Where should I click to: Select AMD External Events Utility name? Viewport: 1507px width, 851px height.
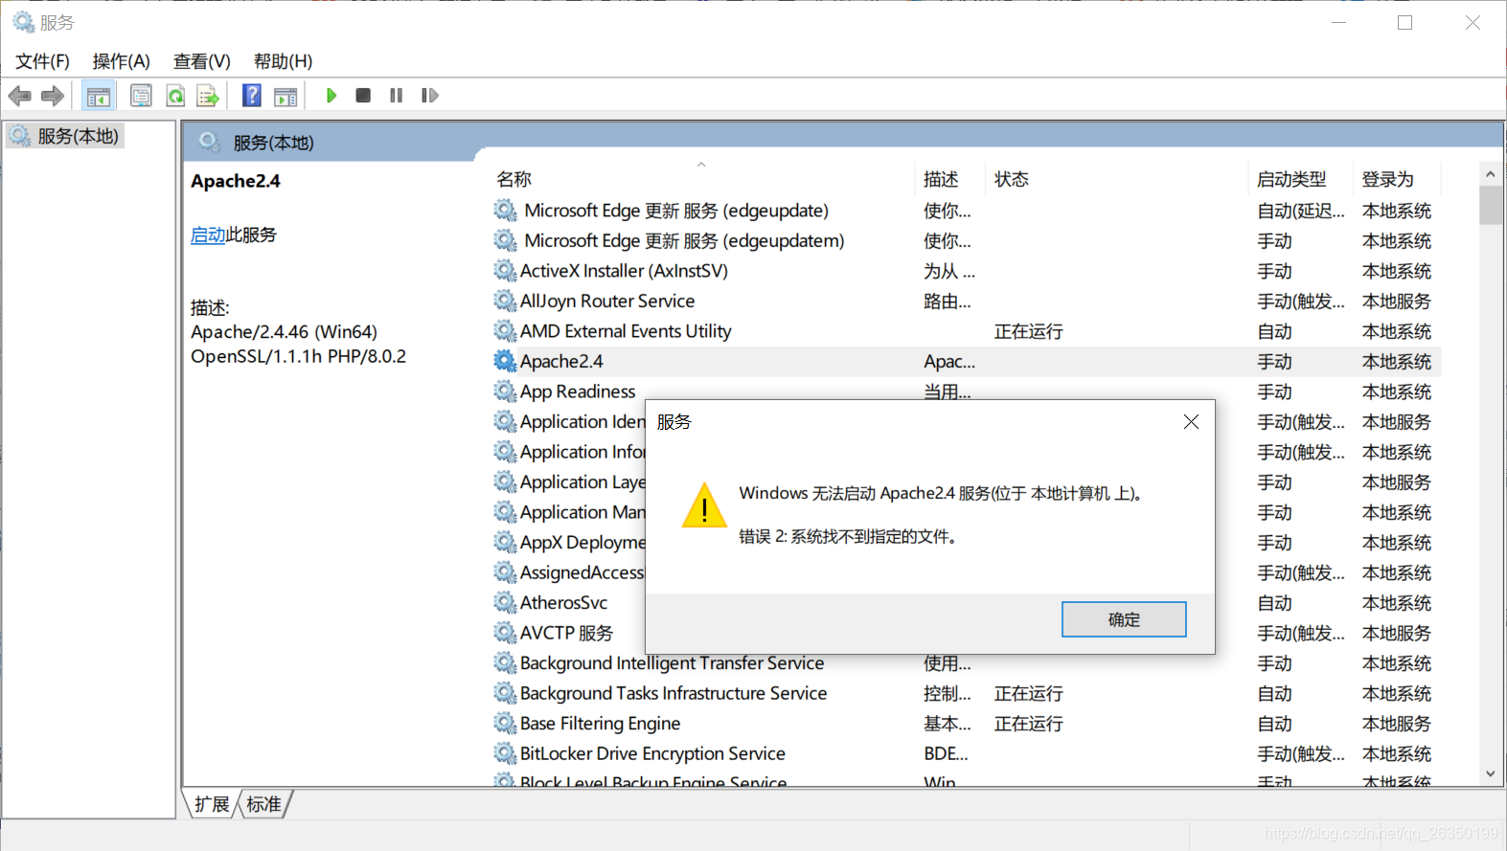pyautogui.click(x=626, y=331)
